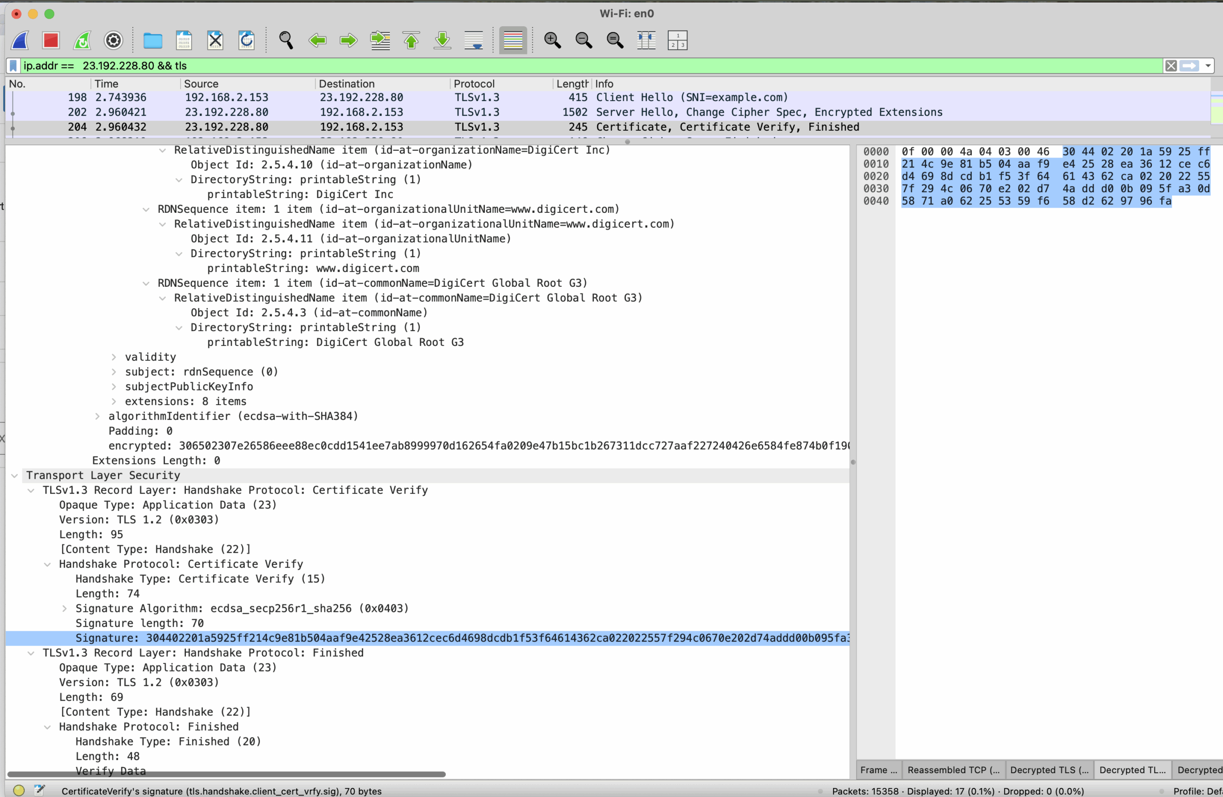Sort by the No. column header

point(48,84)
